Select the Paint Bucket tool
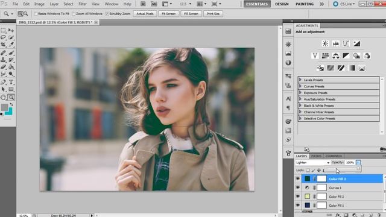Image resolution: width=386 pixels, height=217 pixels. point(11,67)
